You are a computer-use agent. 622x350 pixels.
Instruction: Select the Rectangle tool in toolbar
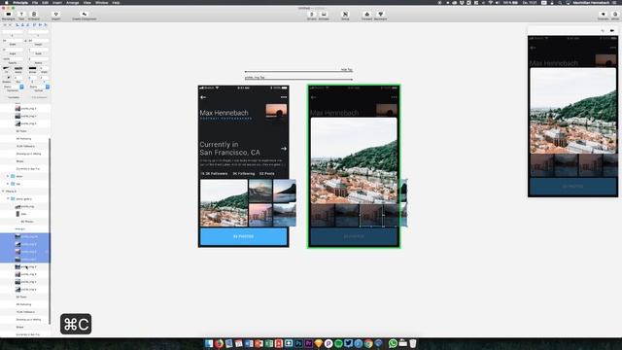pyautogui.click(x=9, y=15)
